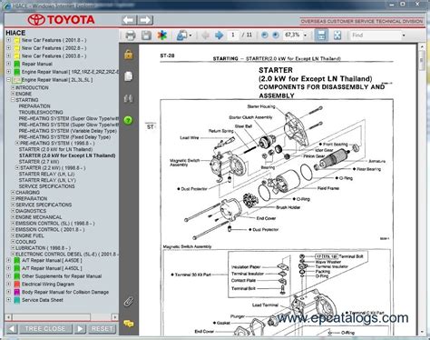
Task: Expand Electrical Wiring Diagram node
Action: pyautogui.click(x=8, y=285)
